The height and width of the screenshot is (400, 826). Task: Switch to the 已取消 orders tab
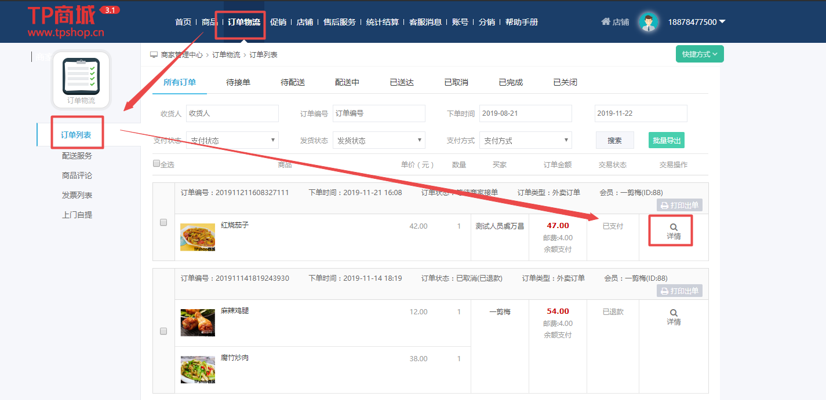tap(456, 82)
